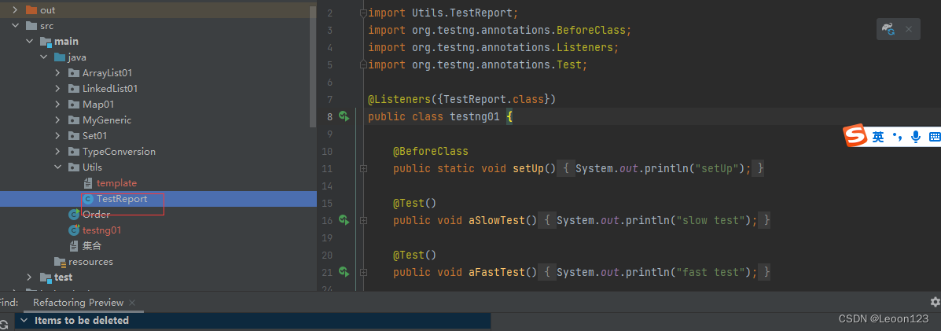The height and width of the screenshot is (331, 941).
Task: Expand the out folder
Action: click(x=14, y=10)
